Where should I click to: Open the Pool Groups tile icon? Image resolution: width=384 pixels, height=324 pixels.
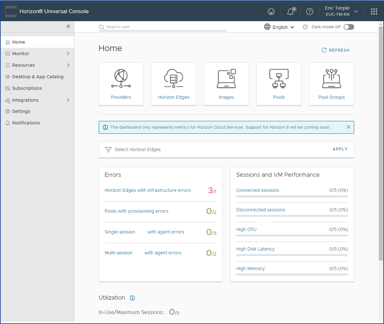point(331,79)
